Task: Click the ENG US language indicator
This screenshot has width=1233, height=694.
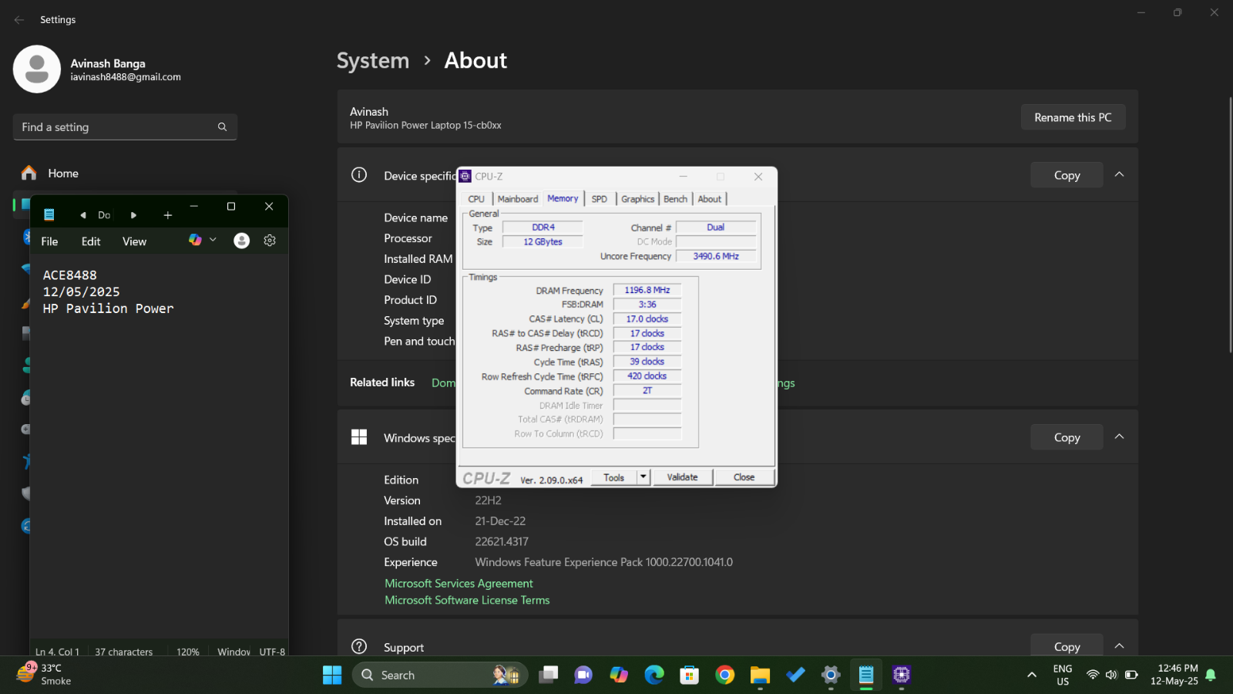Action: pos(1063,675)
